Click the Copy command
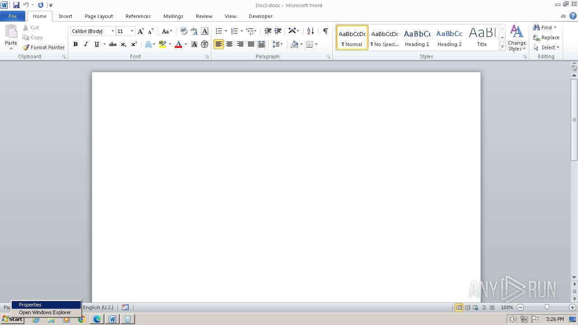Viewport: 578px width, 325px height. pos(33,37)
